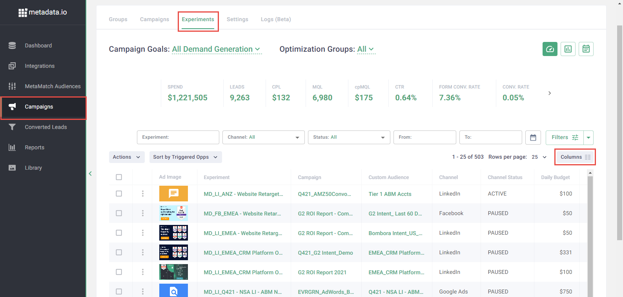Click the Columns button

click(575, 157)
